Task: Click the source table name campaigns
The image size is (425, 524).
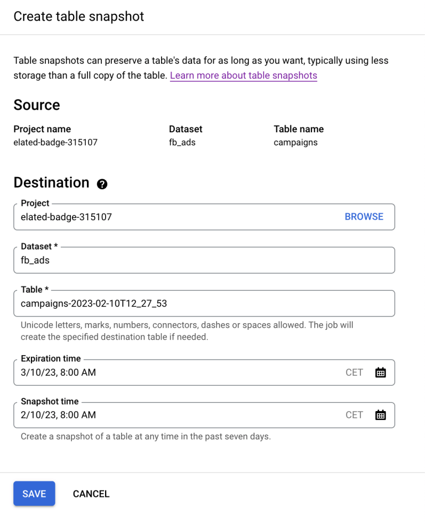Action: (x=294, y=142)
